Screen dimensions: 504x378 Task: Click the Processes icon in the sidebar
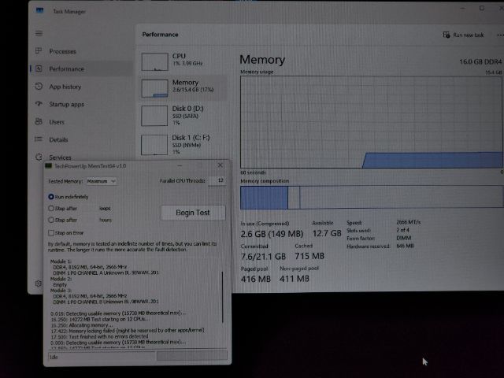(39, 50)
